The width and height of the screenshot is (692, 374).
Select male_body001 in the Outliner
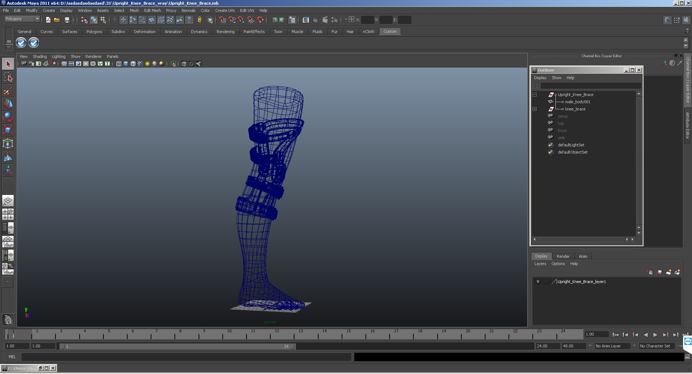[577, 102]
